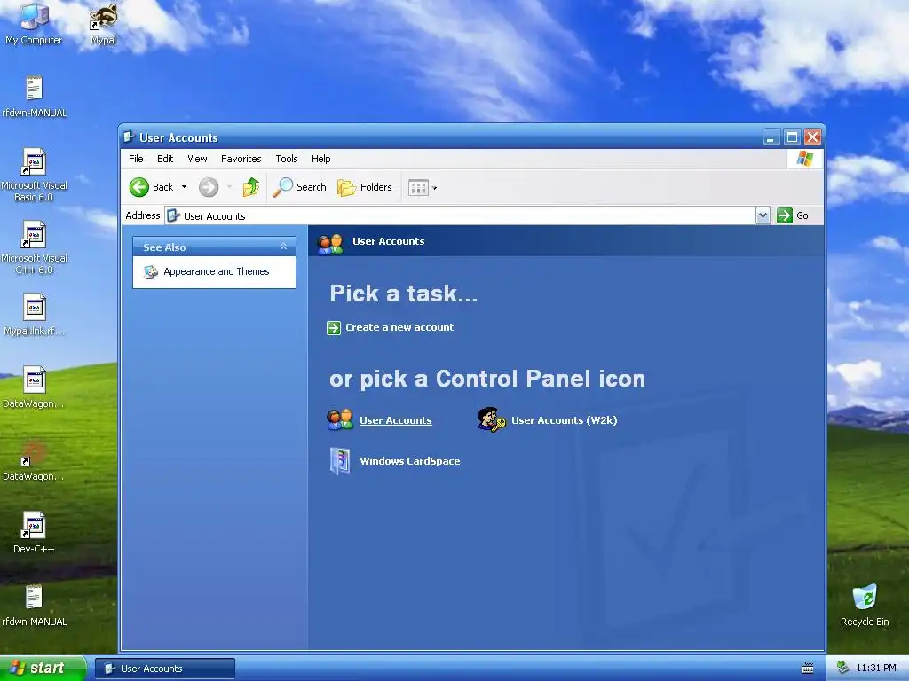This screenshot has width=909, height=681.
Task: Click the User Accounts two-people icon
Action: point(340,419)
